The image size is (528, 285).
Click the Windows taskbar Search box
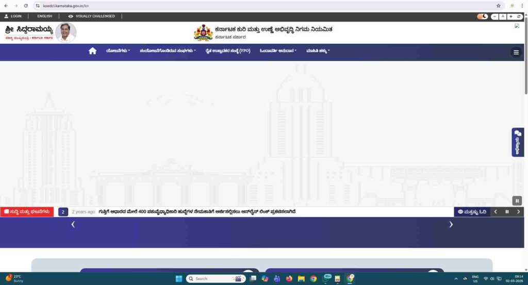point(209,279)
